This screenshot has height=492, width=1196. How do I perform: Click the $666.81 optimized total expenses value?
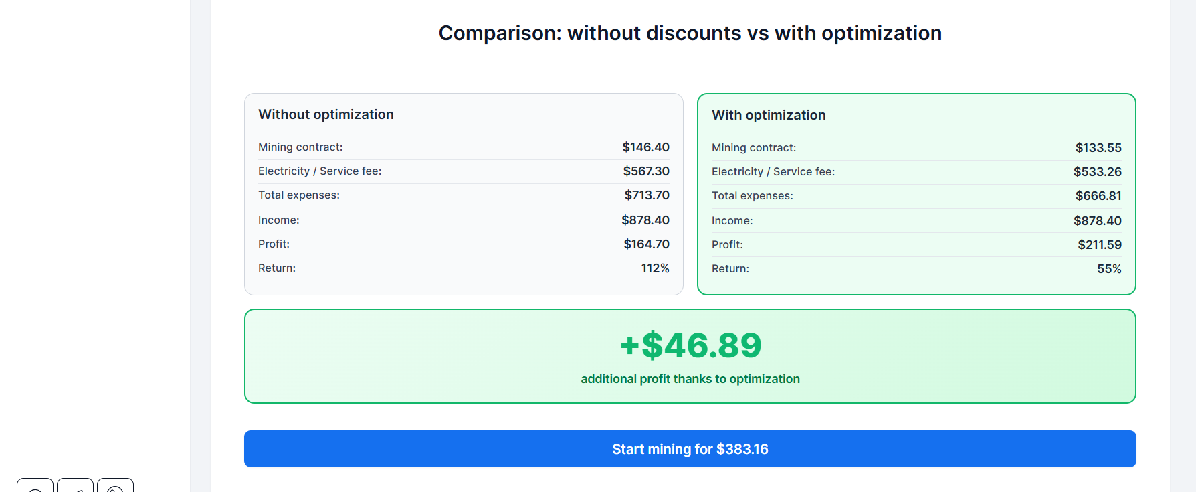[1098, 196]
